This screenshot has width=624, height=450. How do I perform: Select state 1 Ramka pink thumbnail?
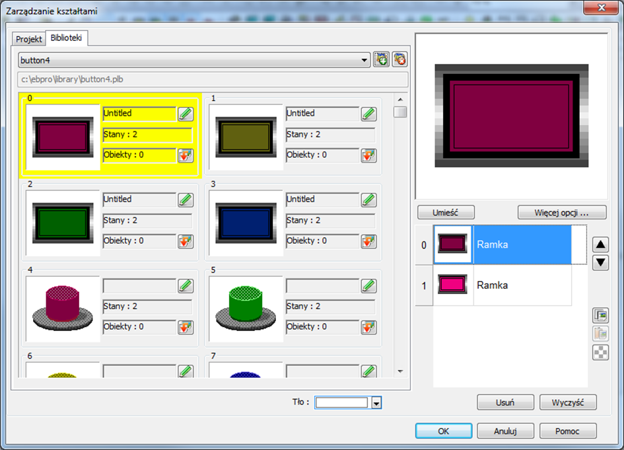pos(452,285)
